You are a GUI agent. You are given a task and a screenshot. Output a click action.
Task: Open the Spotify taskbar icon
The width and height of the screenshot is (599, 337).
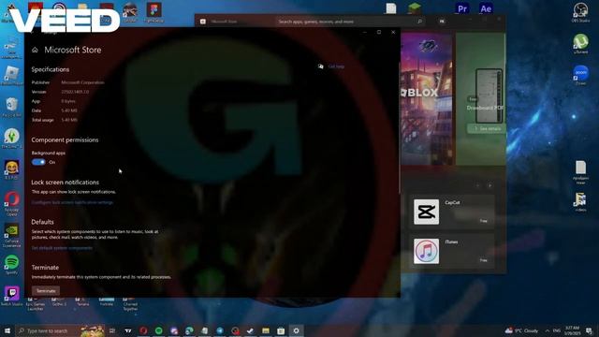pos(158,330)
